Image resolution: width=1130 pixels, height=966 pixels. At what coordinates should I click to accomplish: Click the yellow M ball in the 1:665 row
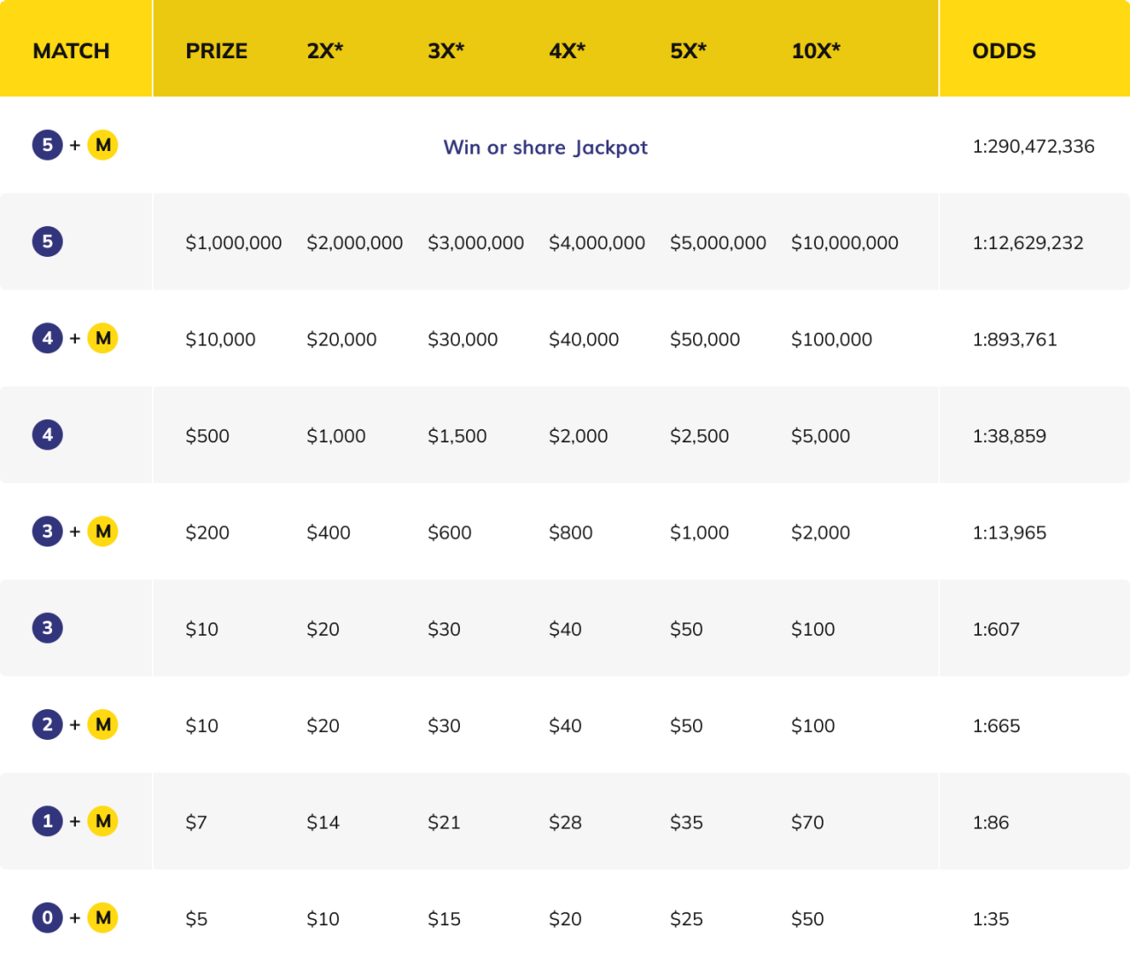click(x=103, y=725)
